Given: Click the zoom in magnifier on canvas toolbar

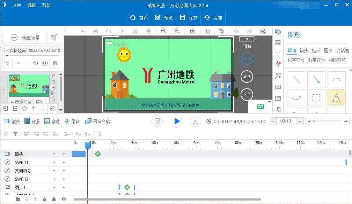Looking at the screenshot, I should coord(164,31).
